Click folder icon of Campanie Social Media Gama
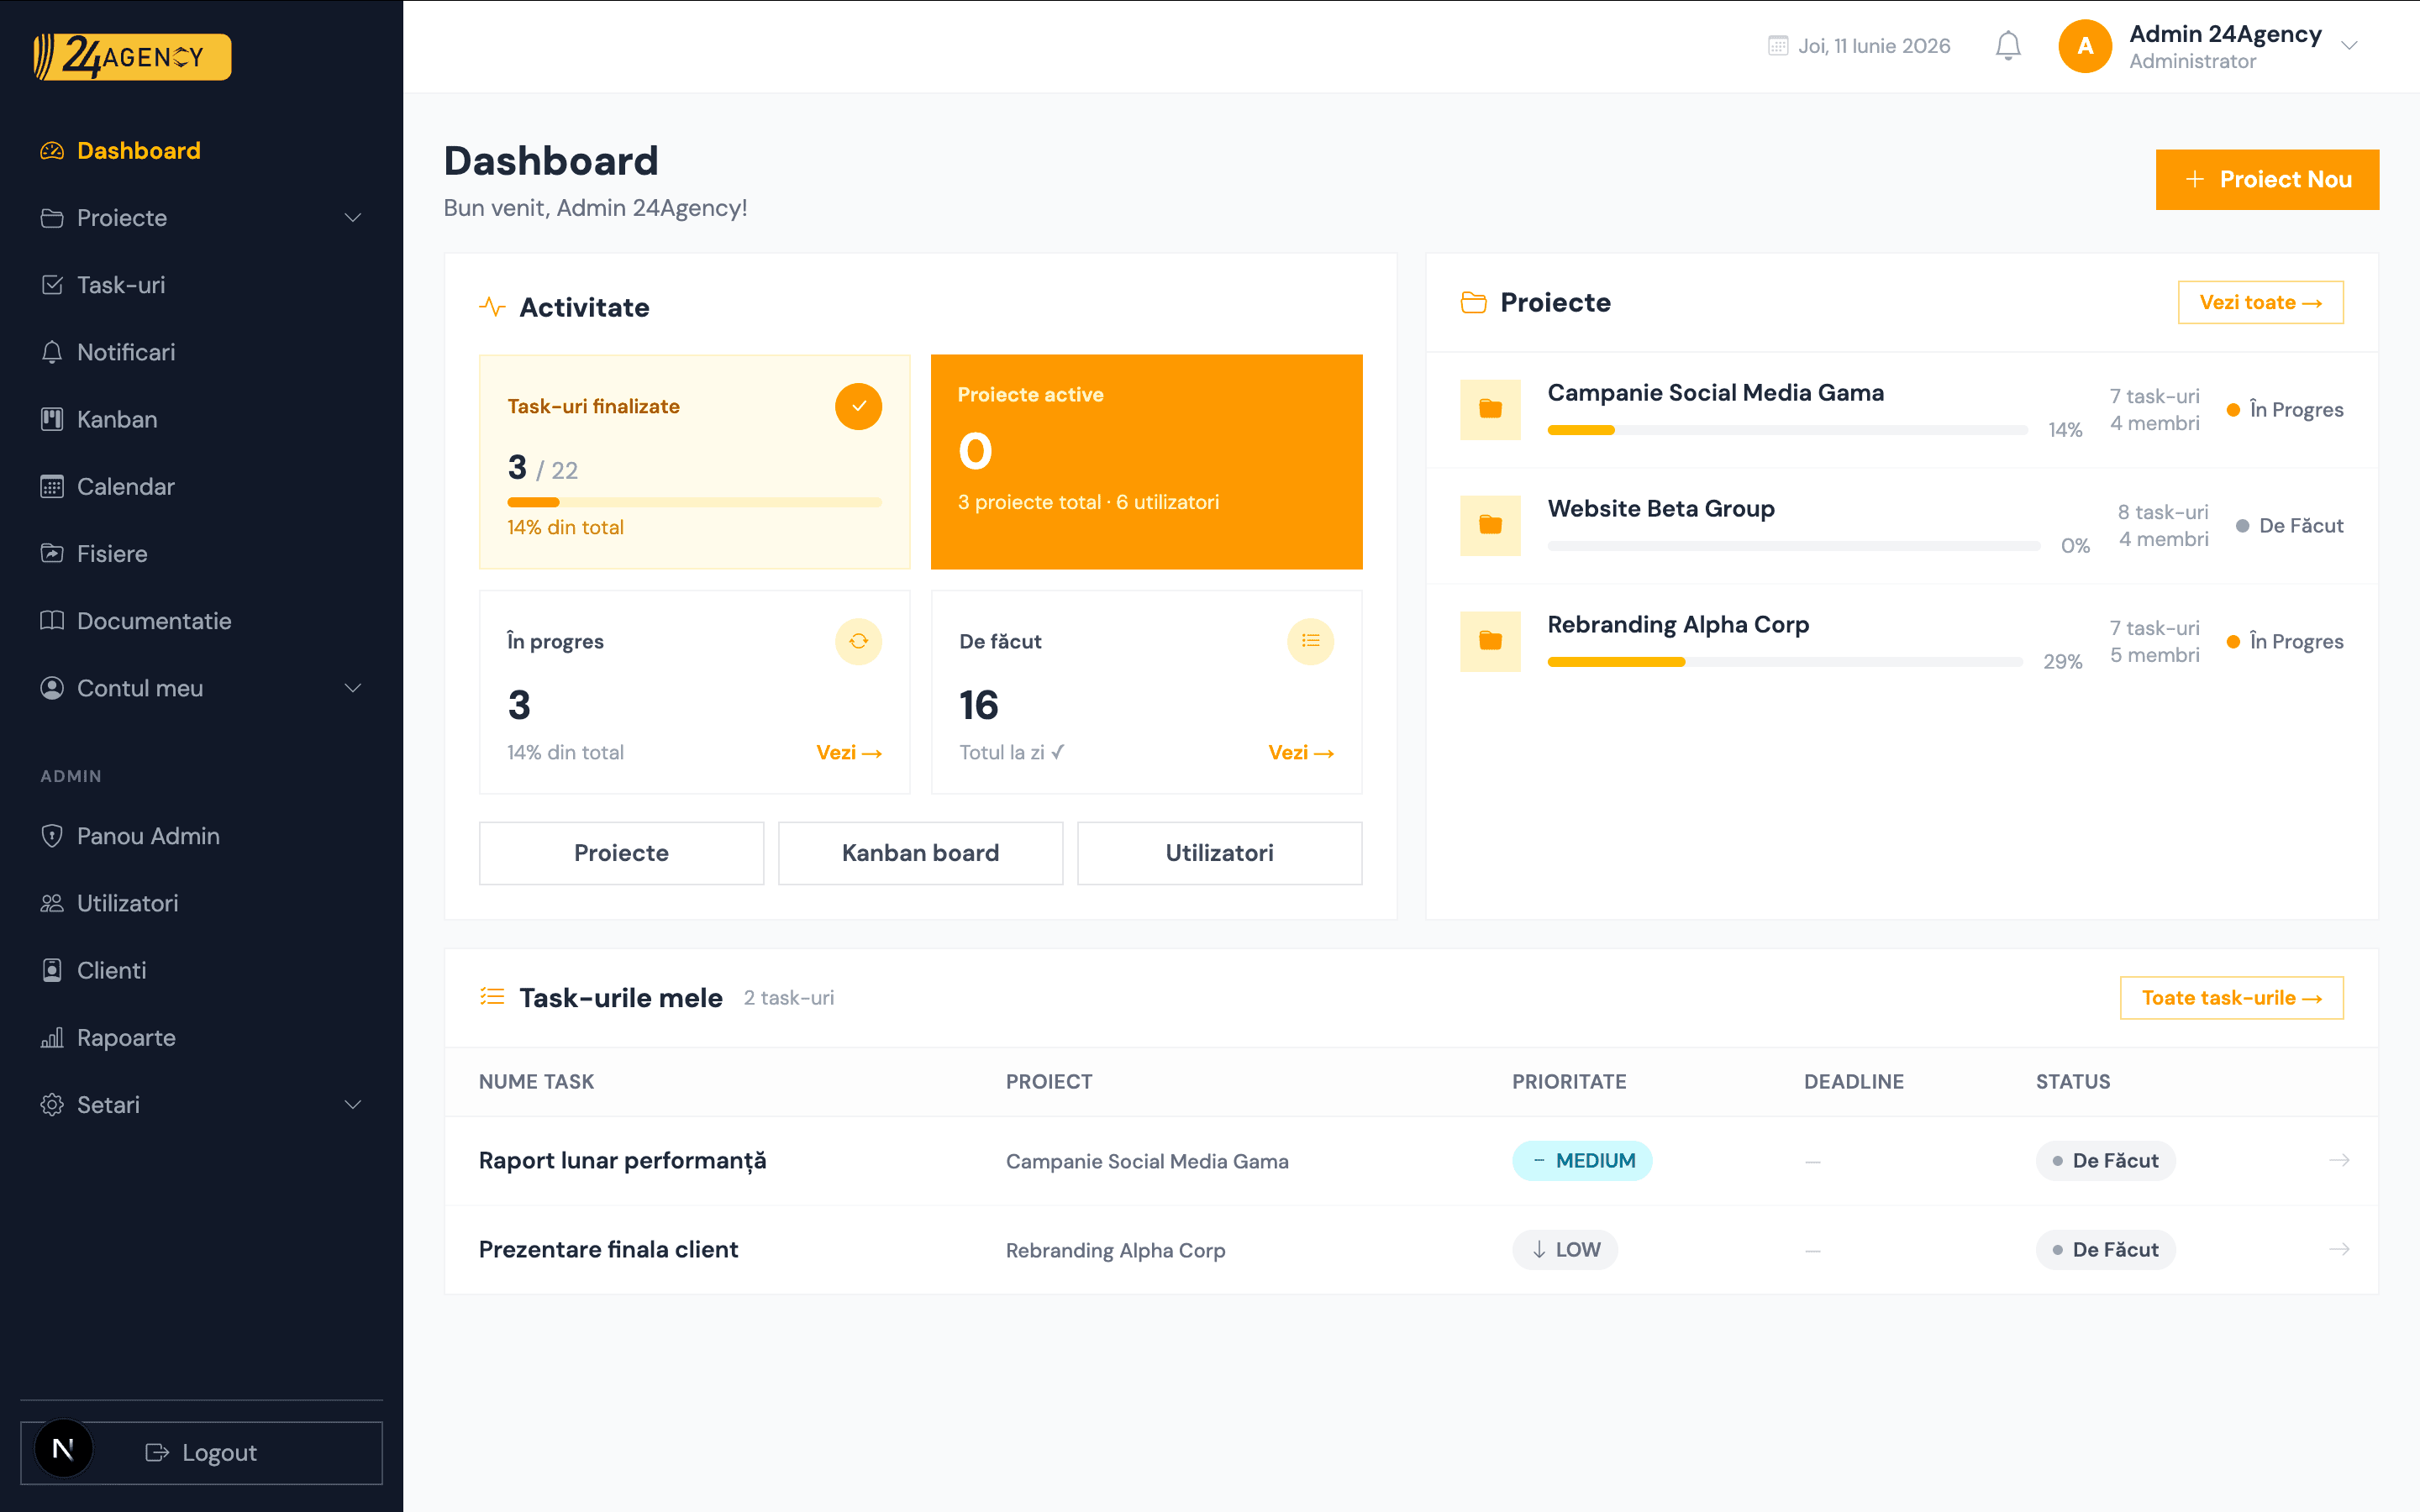2420x1512 pixels. pyautogui.click(x=1490, y=409)
